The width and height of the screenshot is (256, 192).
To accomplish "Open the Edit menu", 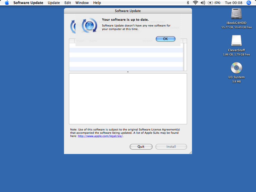I will (x=67, y=3).
